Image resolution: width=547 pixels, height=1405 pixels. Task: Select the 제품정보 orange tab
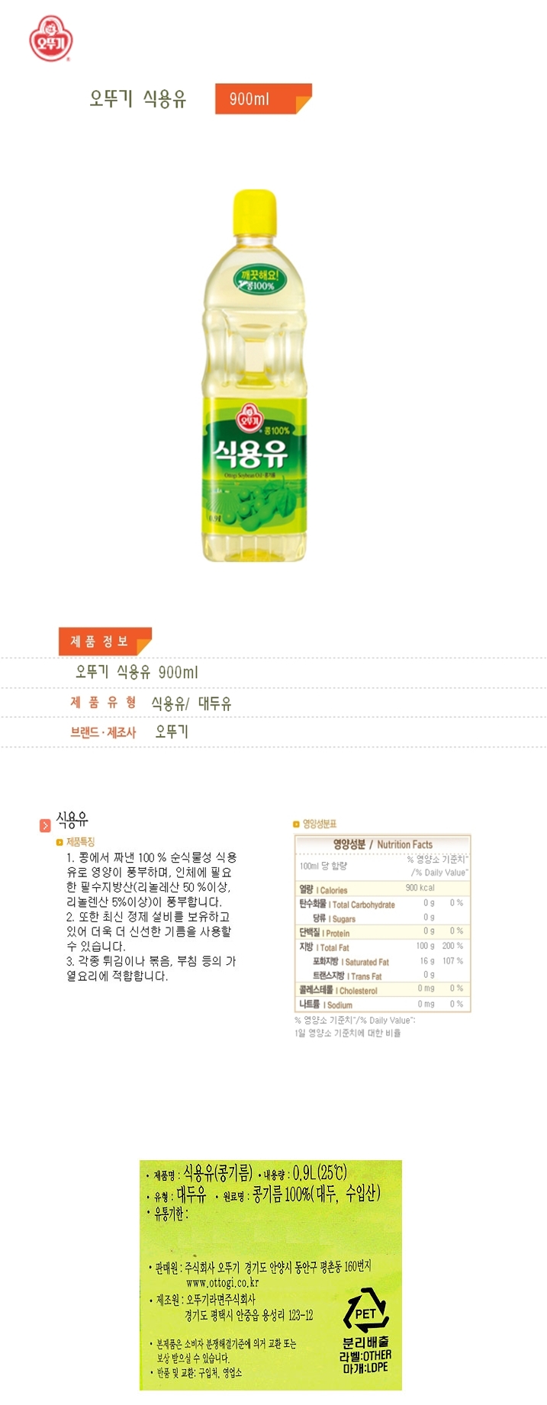pyautogui.click(x=105, y=641)
